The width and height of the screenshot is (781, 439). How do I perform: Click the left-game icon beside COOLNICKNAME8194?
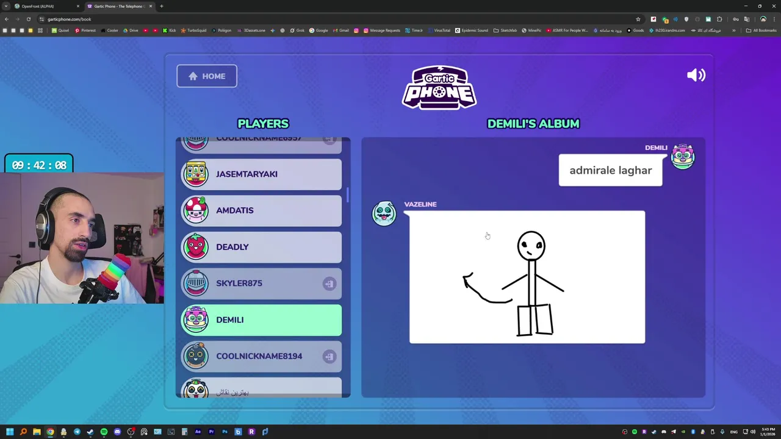click(329, 356)
